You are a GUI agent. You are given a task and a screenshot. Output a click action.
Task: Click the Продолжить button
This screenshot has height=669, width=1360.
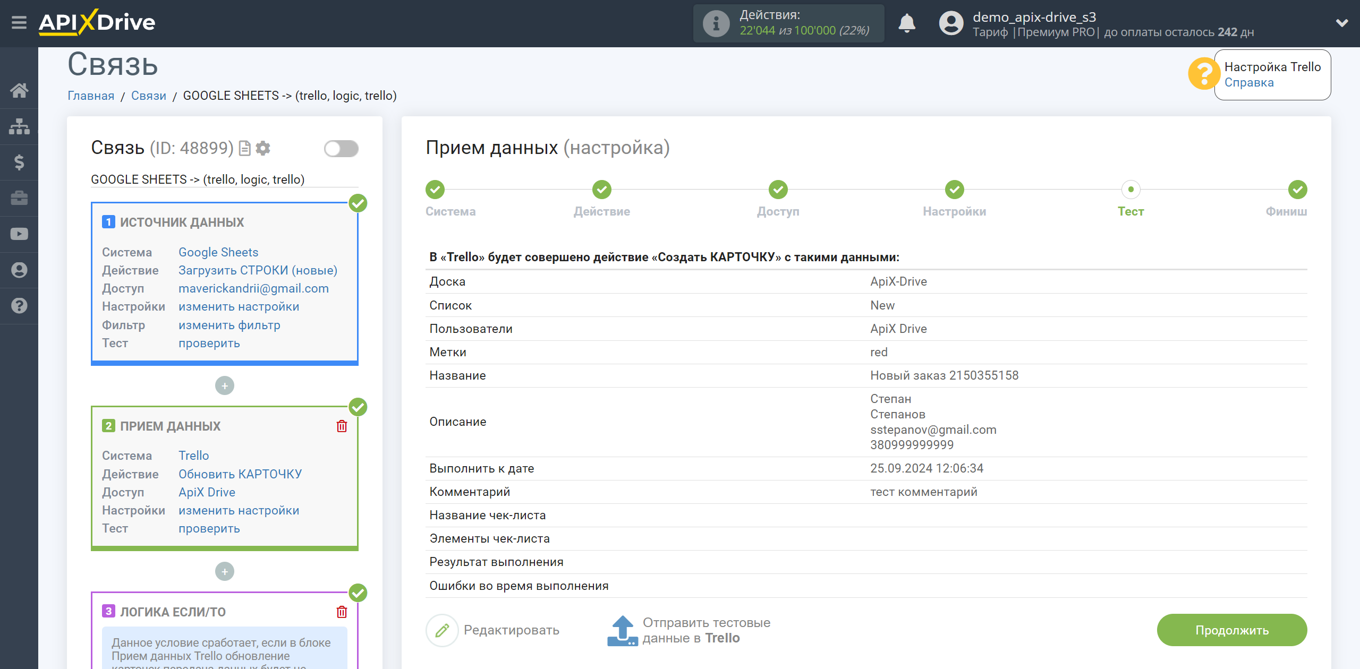(x=1232, y=630)
